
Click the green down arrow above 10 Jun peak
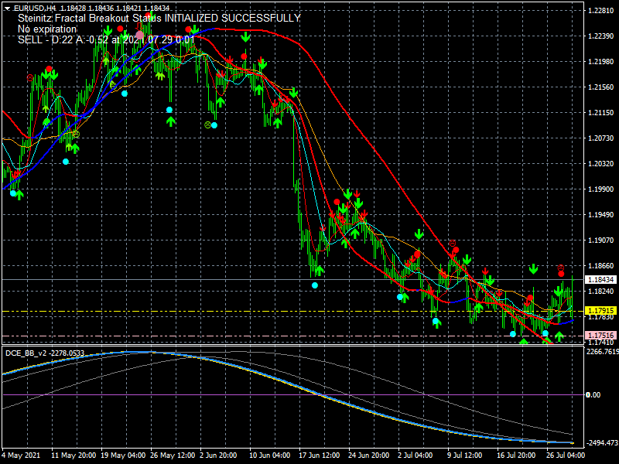[245, 37]
